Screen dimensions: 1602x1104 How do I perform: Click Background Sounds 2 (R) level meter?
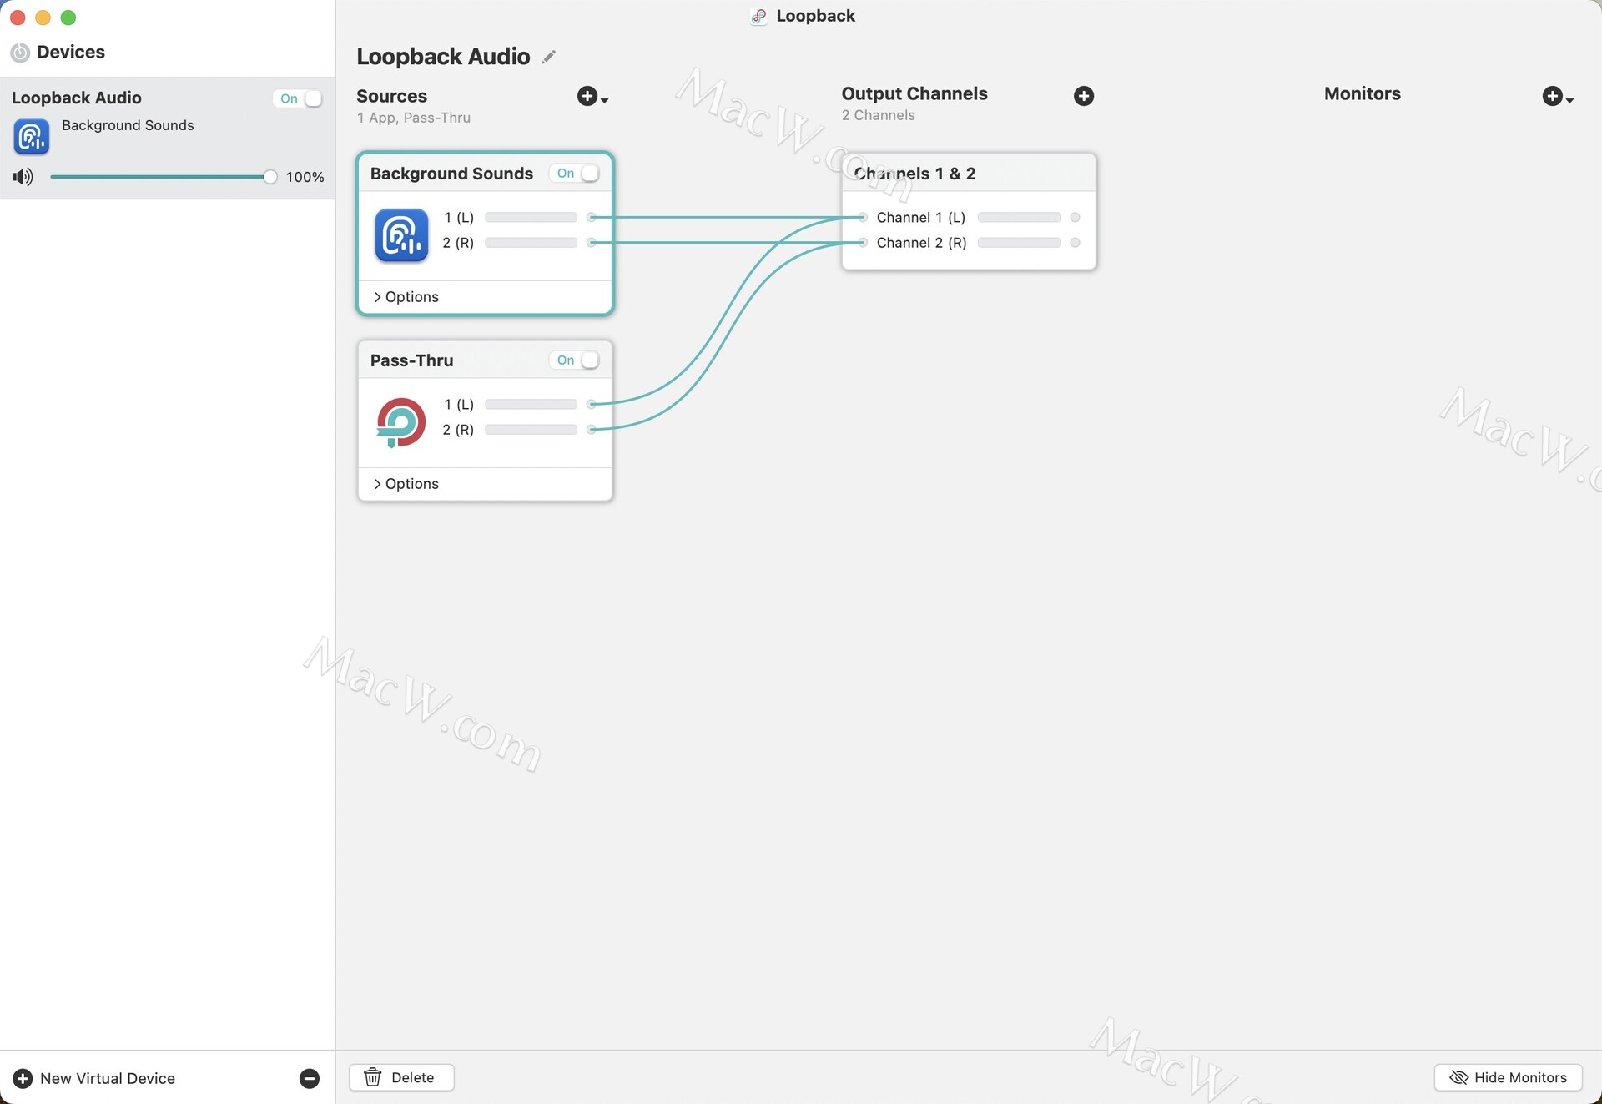tap(531, 243)
